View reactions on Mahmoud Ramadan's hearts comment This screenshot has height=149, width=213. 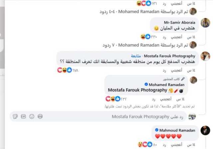tap(147, 145)
